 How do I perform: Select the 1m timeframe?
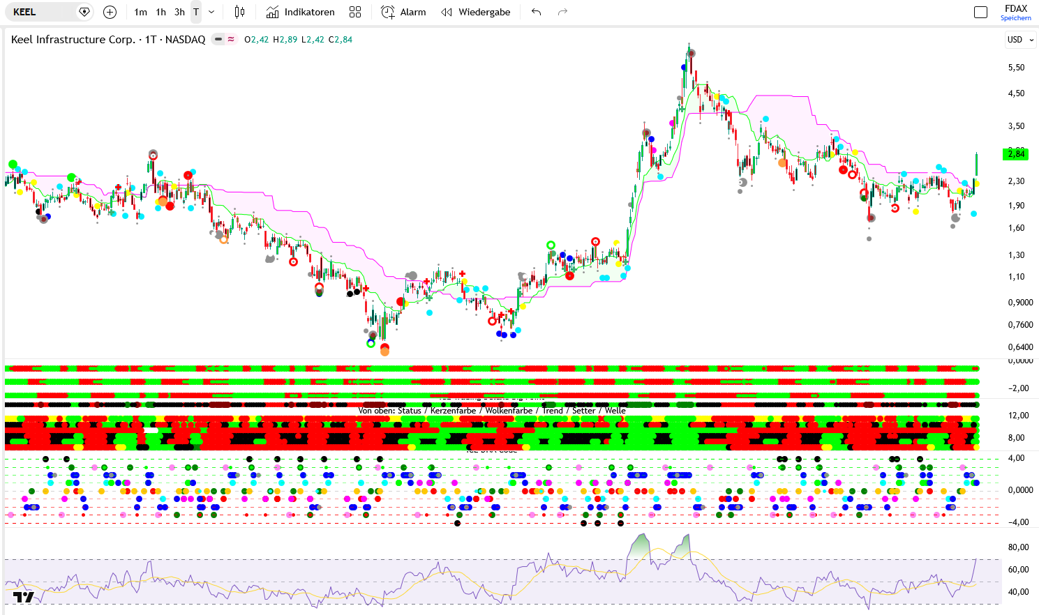tap(140, 12)
